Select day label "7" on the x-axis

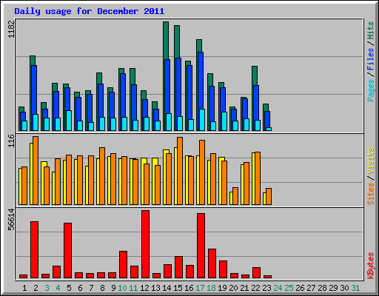[91, 288]
